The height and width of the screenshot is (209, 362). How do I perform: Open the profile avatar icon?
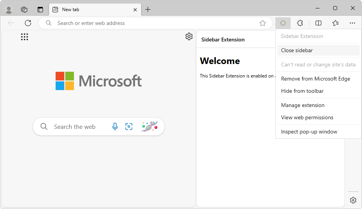(x=9, y=10)
